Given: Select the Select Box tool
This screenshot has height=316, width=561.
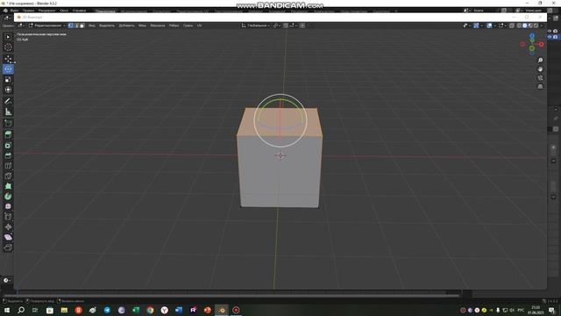Looking at the screenshot, I should coord(8,37).
